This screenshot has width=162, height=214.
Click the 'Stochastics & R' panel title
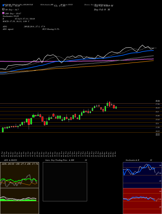coord(132,160)
